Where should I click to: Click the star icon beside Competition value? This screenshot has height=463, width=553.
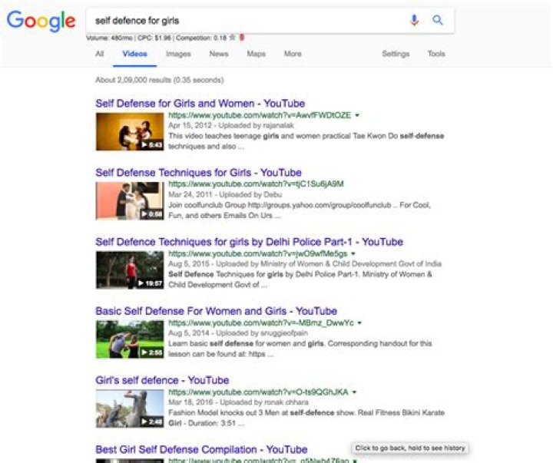point(232,38)
